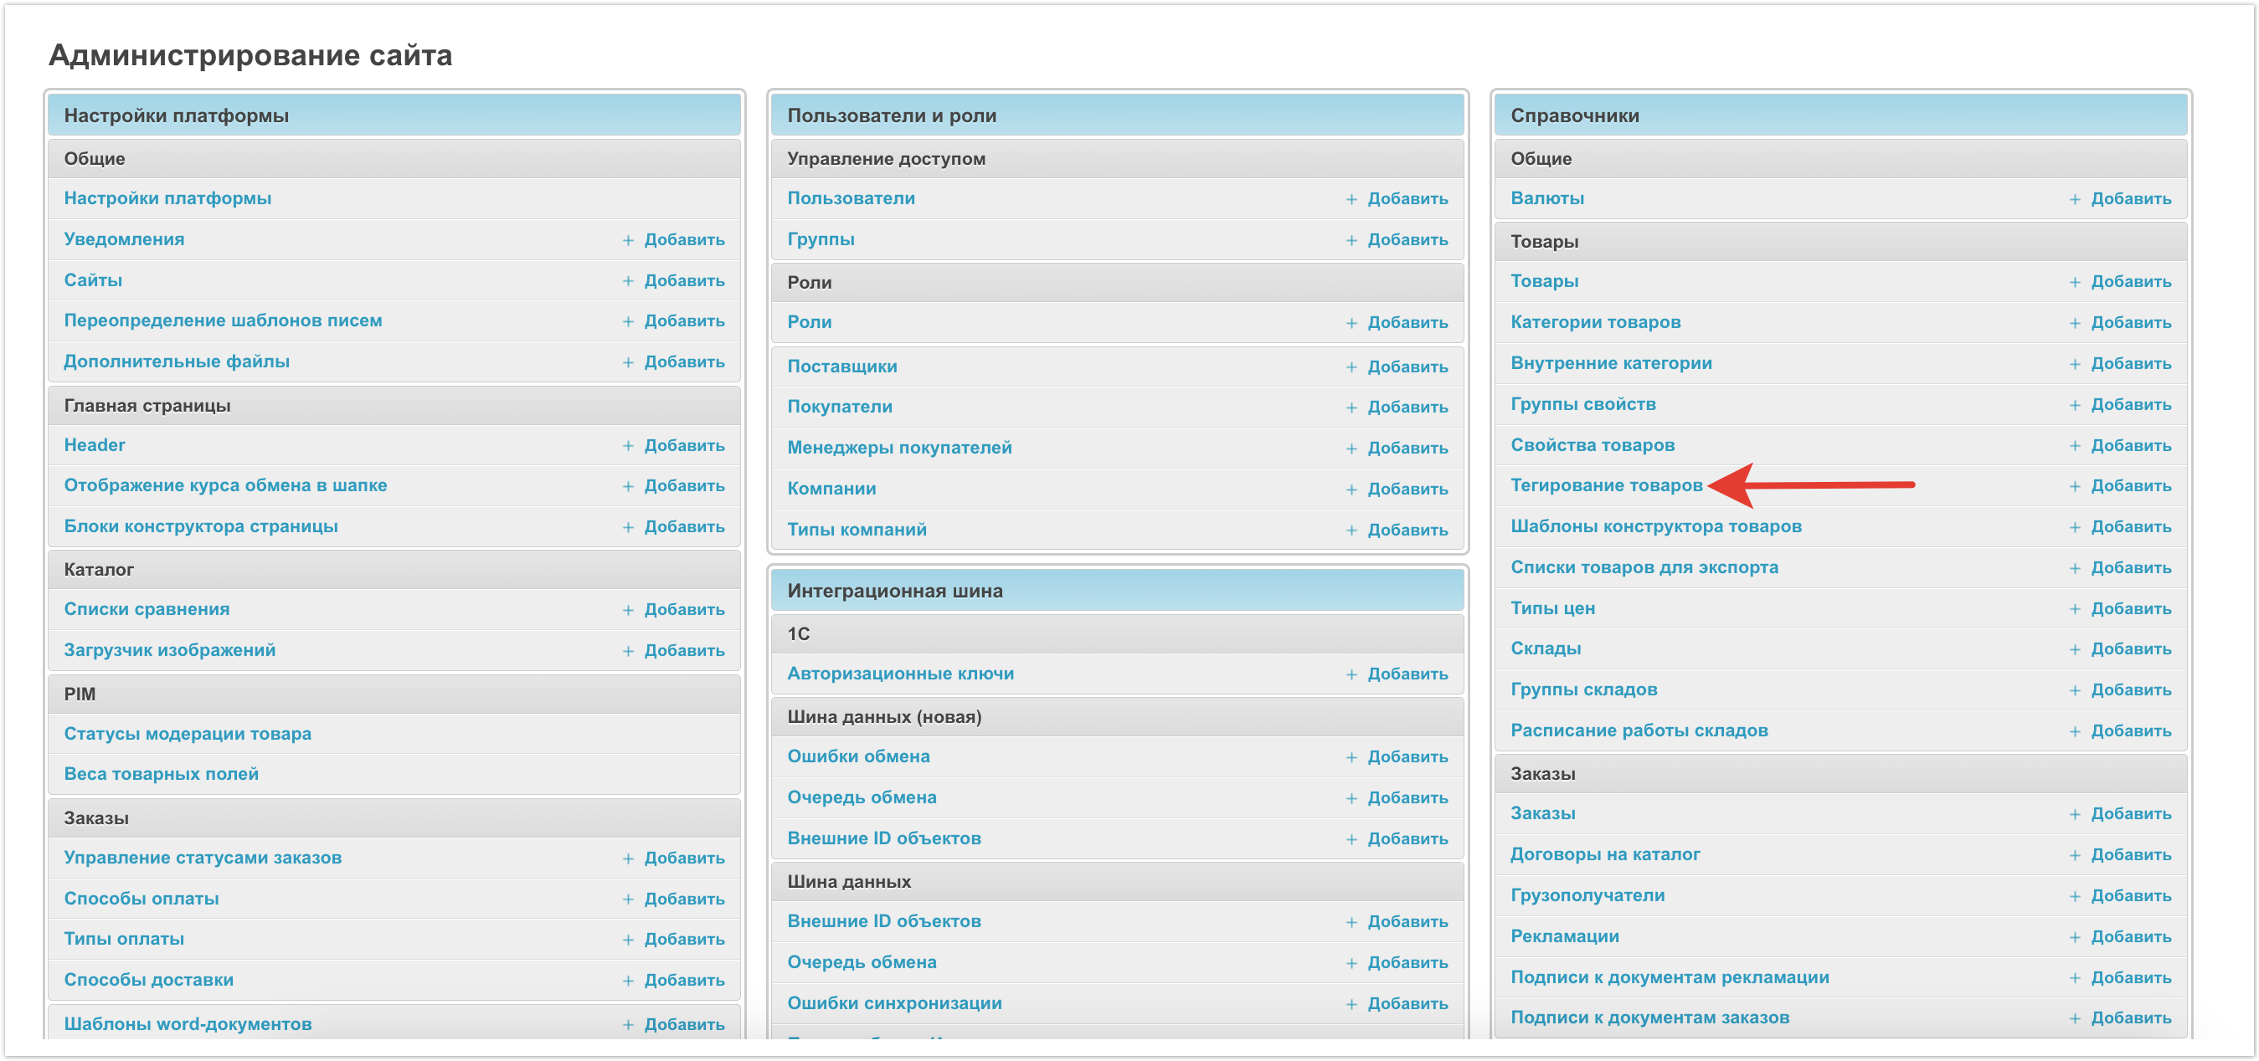Click plus icon in Заказы reference row

[x=2075, y=814]
